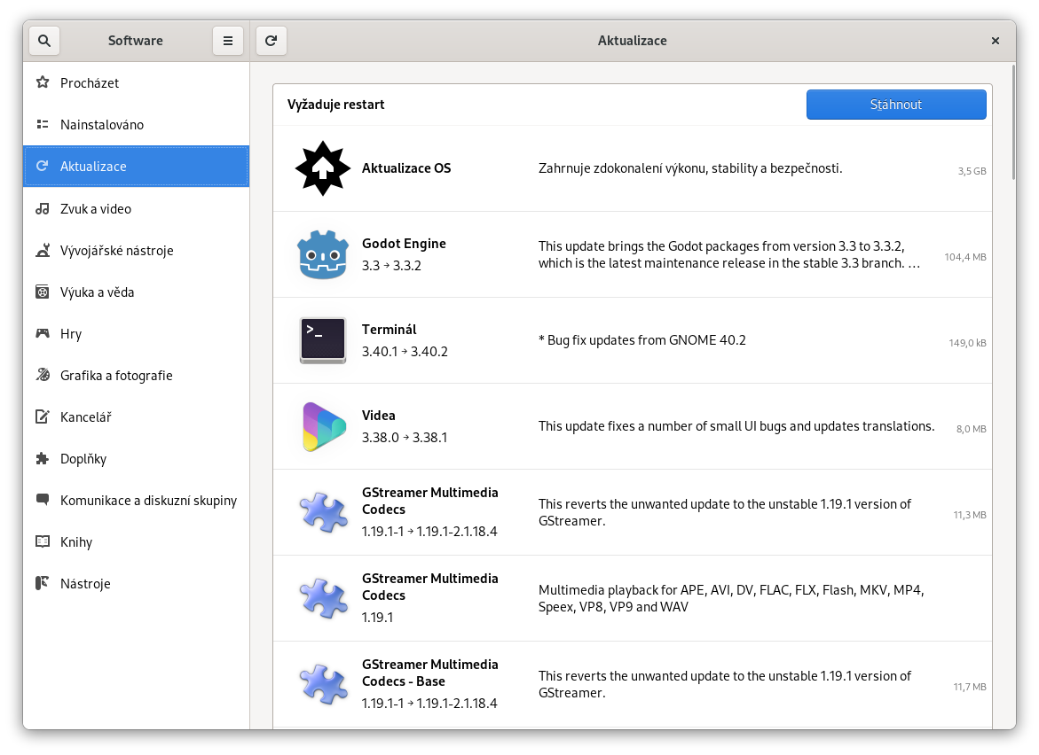
Task: Click the Terminál app icon
Action: point(323,340)
